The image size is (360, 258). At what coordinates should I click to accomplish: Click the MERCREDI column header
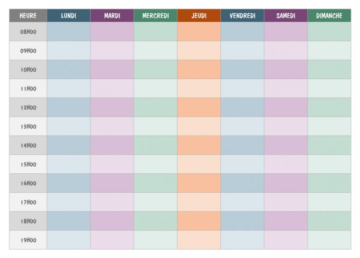coord(155,16)
